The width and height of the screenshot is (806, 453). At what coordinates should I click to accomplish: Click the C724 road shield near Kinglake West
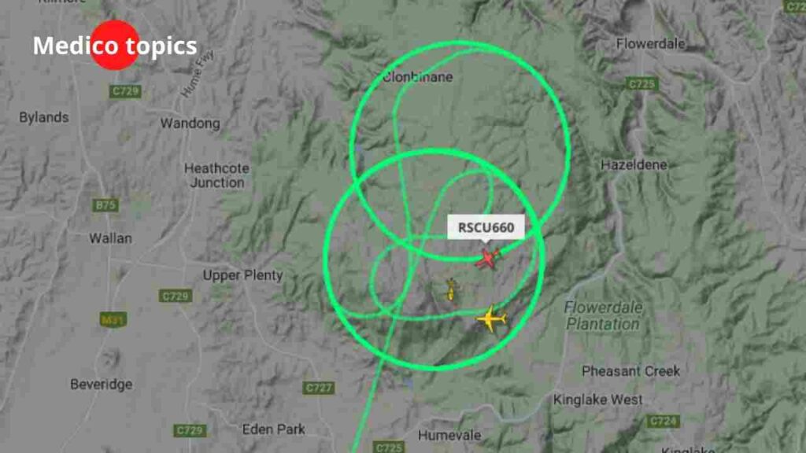coord(663,422)
